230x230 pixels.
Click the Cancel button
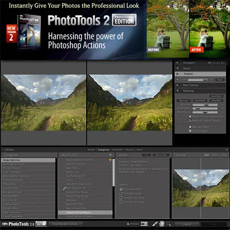[x=187, y=224]
